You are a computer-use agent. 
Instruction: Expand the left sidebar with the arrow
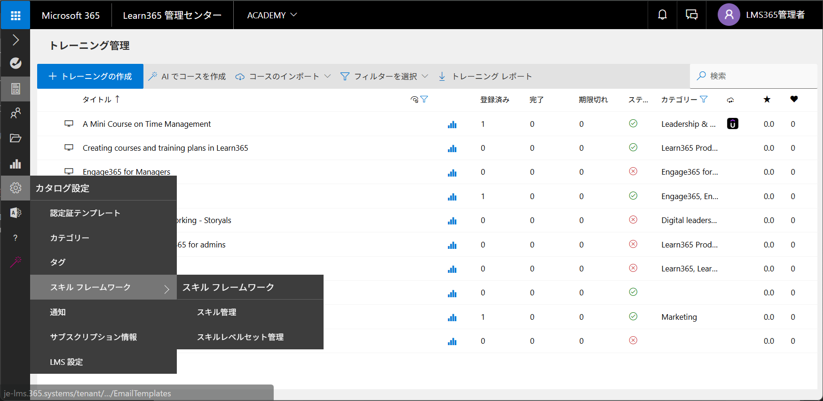pyautogui.click(x=16, y=40)
